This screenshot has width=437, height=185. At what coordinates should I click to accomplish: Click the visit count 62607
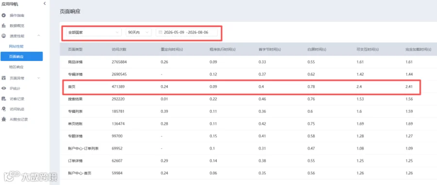[117, 161]
